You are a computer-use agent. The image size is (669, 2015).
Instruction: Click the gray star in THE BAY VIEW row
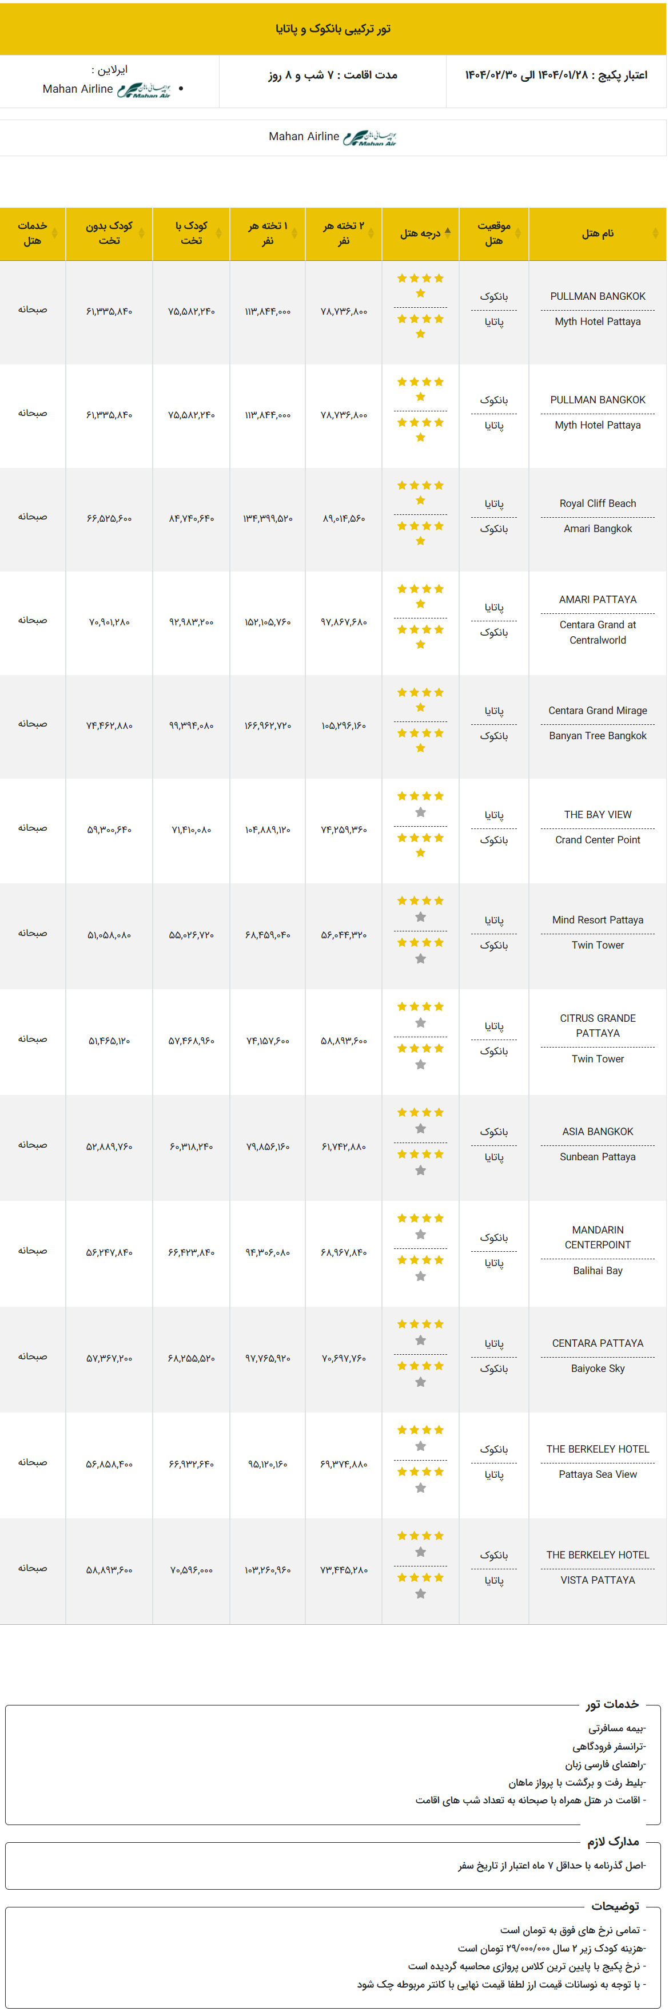tap(420, 813)
